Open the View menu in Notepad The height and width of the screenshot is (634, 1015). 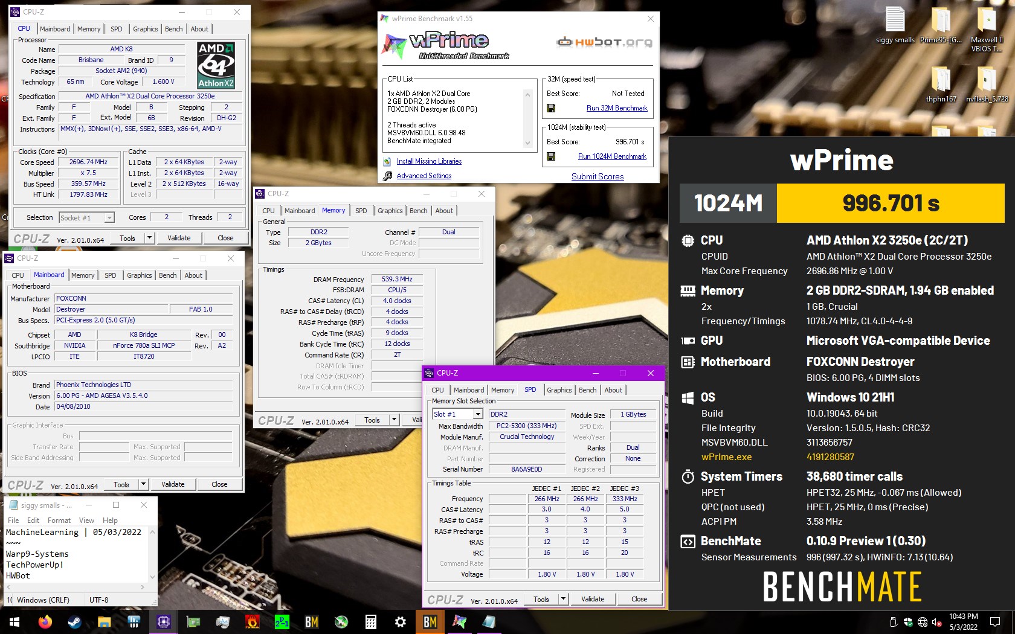pos(86,520)
